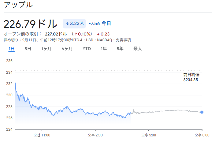Switch to the 5日 chart range

[28, 49]
